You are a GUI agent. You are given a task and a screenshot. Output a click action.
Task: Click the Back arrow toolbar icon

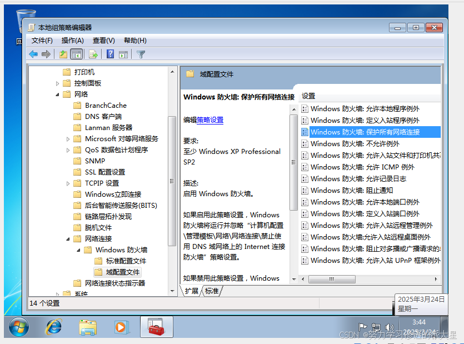pos(33,54)
